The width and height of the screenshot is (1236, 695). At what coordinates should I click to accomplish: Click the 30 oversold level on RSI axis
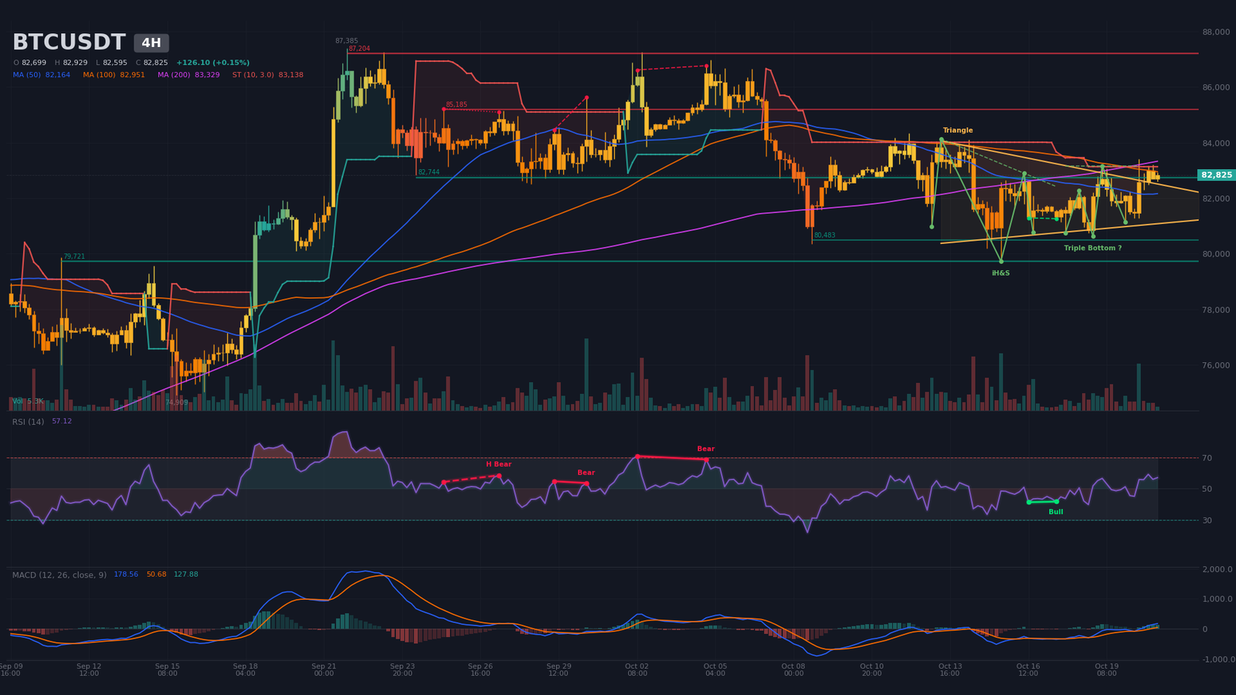1207,520
